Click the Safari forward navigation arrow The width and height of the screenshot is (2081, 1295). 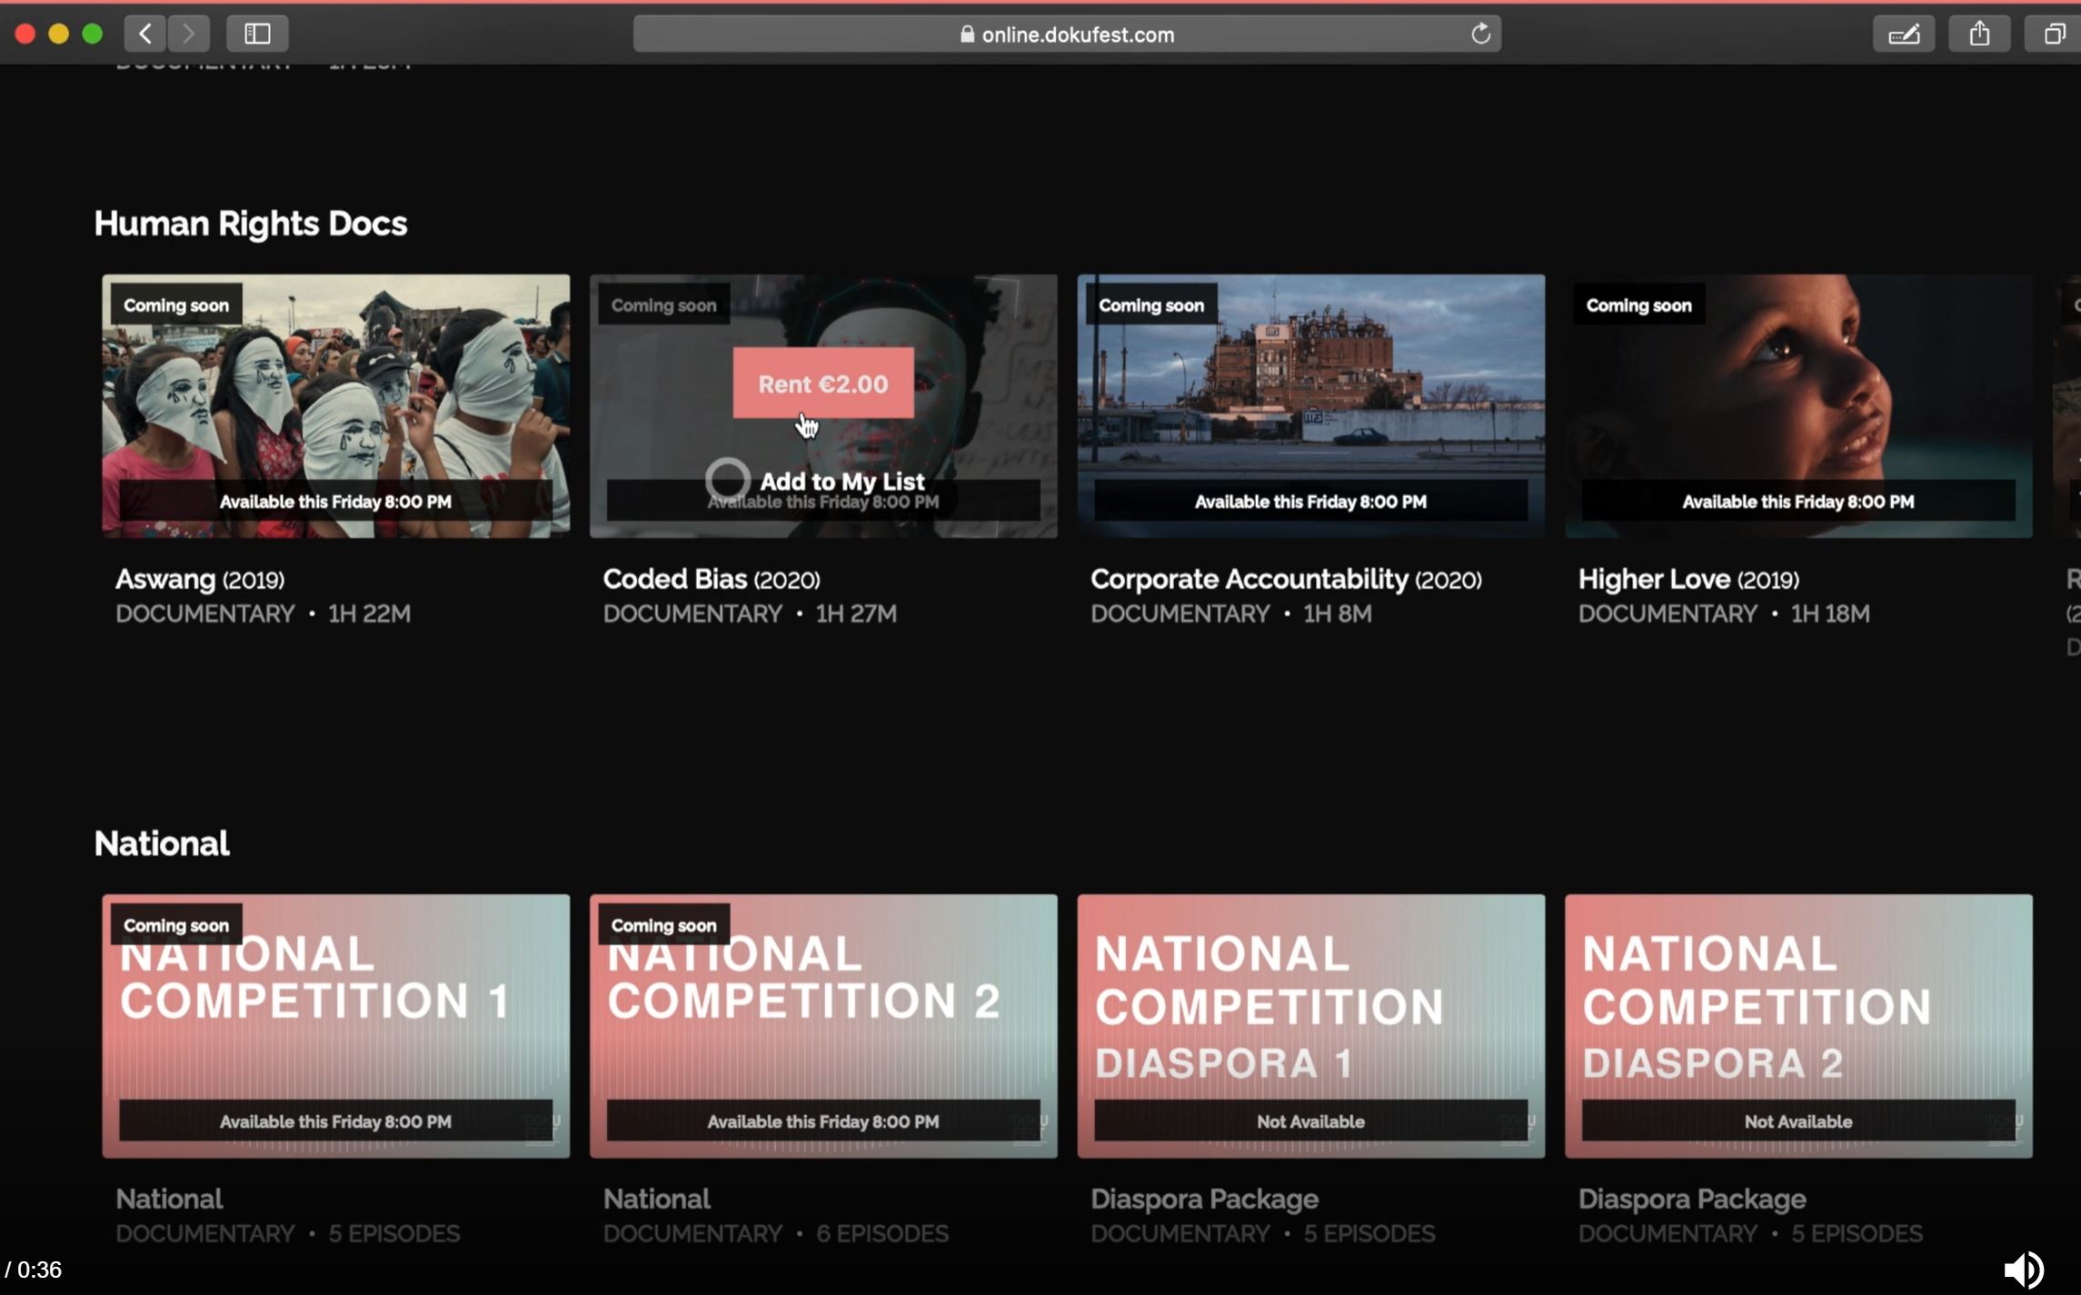(x=188, y=34)
